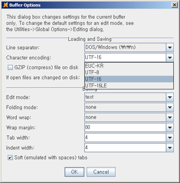This screenshot has height=183, width=180.
Task: Click into the Wrap margin field showing 80
Action: pyautogui.click(x=125, y=127)
